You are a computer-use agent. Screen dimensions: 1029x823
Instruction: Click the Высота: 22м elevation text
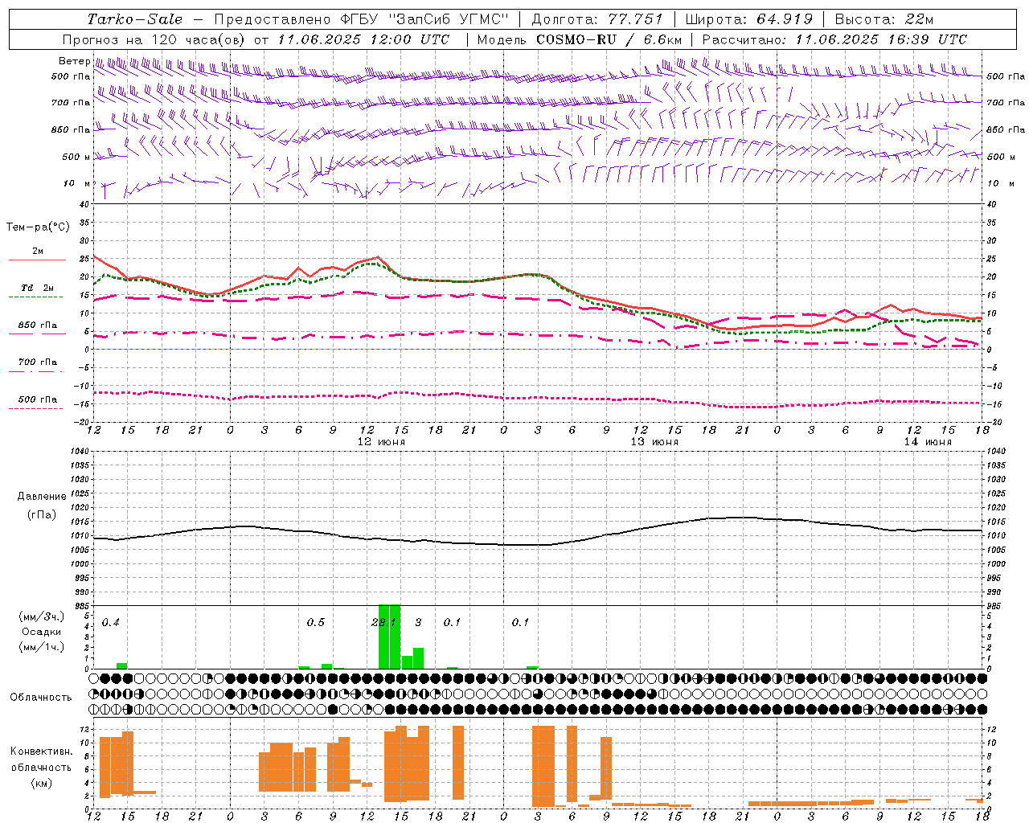[x=885, y=19]
